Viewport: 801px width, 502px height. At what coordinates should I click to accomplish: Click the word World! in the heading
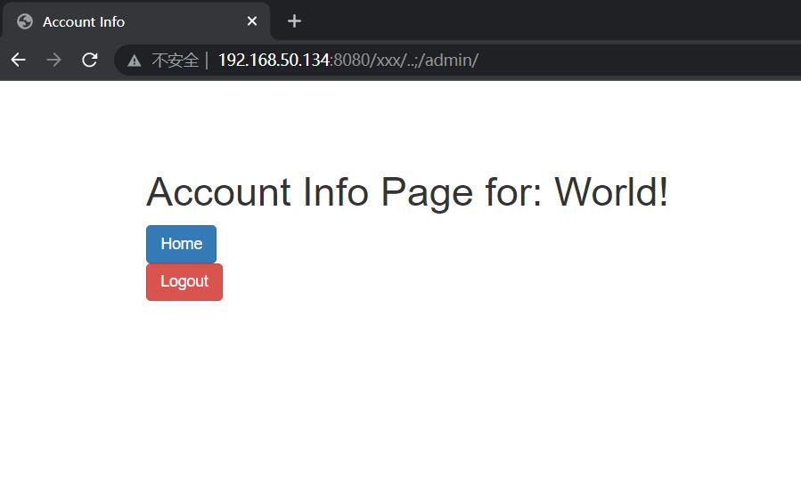(611, 192)
